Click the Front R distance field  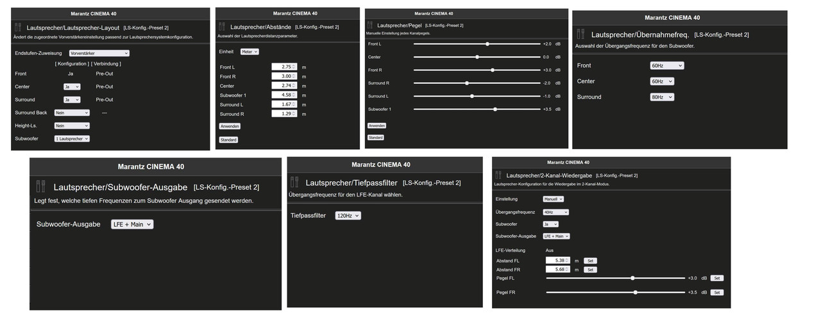(x=284, y=76)
